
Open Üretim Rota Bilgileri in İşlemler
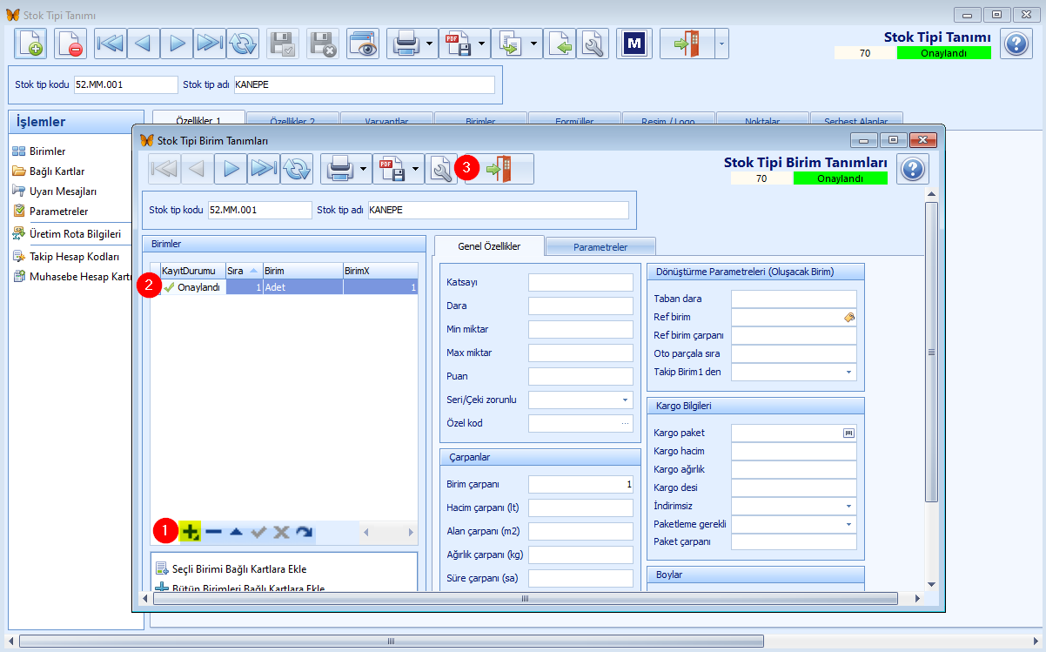74,233
